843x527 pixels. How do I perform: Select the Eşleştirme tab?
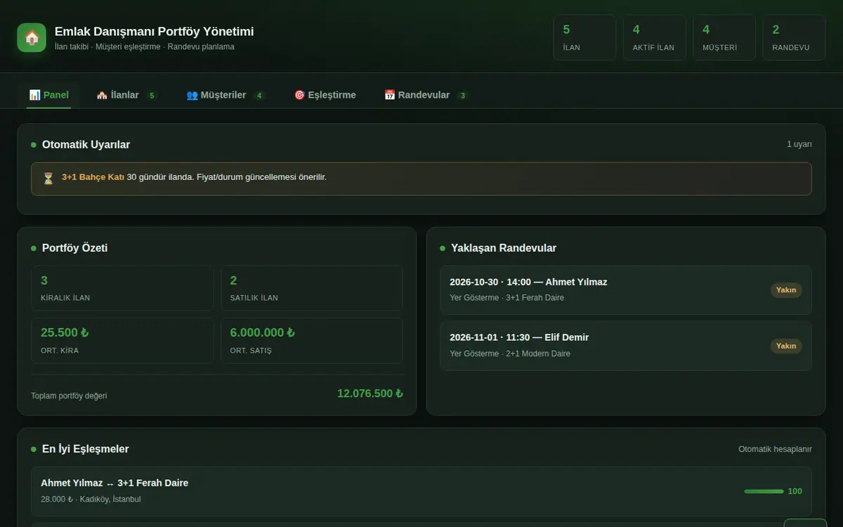(x=325, y=95)
